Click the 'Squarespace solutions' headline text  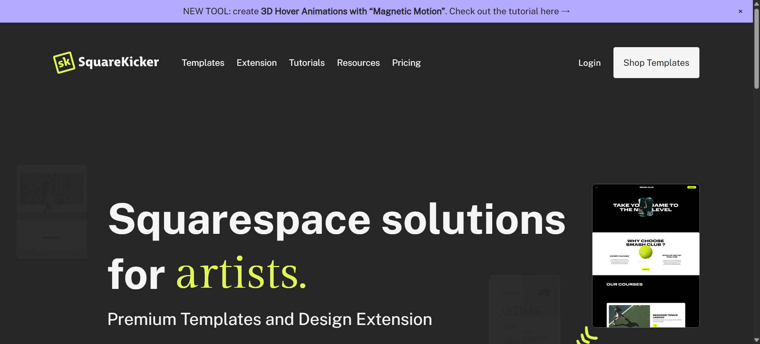337,220
